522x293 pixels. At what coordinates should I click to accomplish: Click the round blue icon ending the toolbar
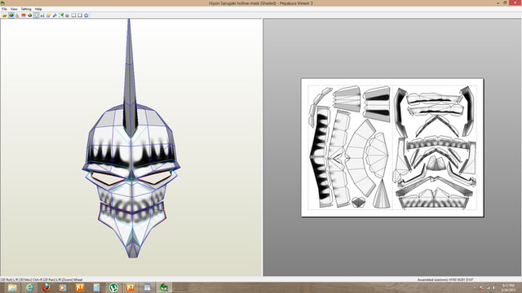tap(86, 15)
